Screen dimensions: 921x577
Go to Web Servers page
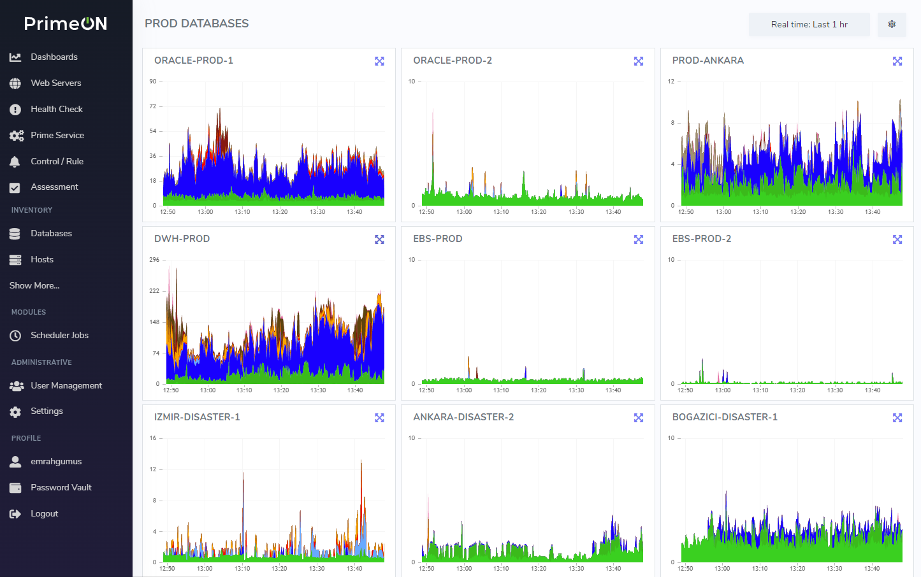click(x=56, y=83)
